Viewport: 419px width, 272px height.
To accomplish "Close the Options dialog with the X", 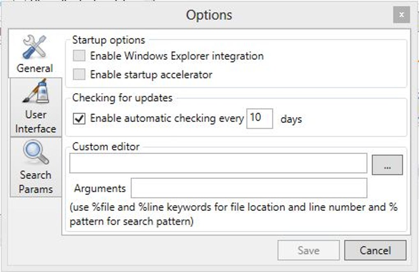I will (x=401, y=15).
